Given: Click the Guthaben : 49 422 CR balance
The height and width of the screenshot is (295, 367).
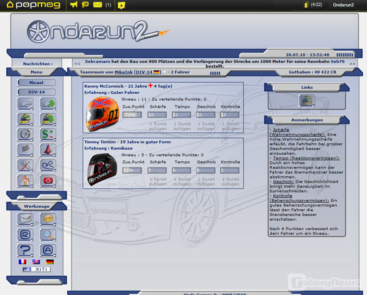Looking at the screenshot, I should coord(312,72).
